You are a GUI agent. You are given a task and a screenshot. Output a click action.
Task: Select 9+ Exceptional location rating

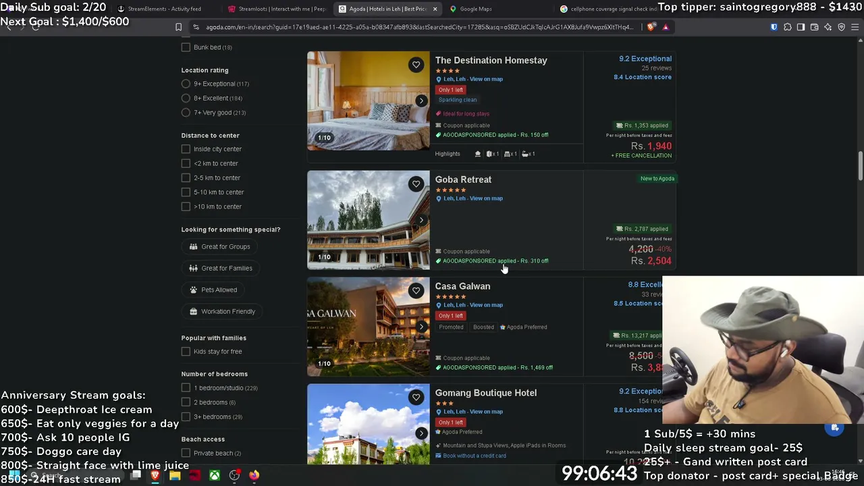click(186, 84)
